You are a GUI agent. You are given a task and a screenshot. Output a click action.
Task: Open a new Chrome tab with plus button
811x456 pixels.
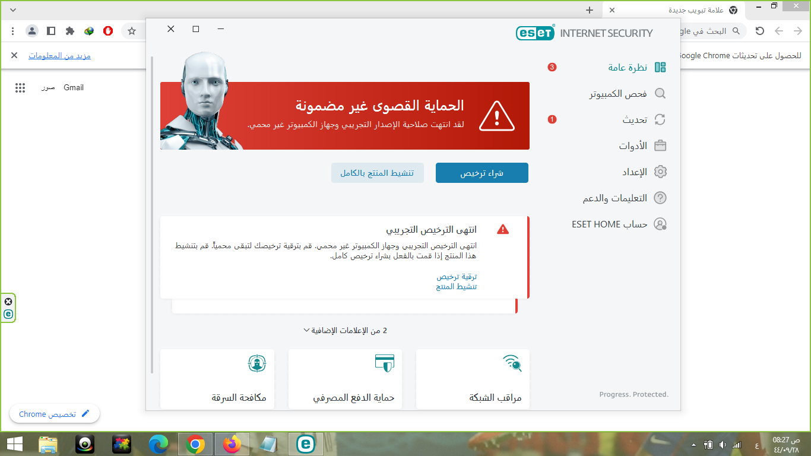point(590,10)
